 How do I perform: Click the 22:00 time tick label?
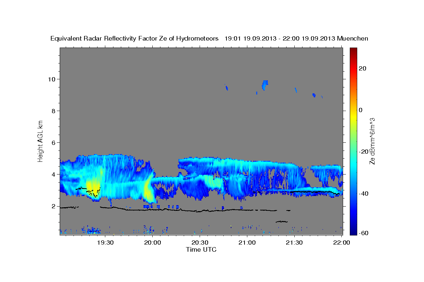[x=341, y=243]
